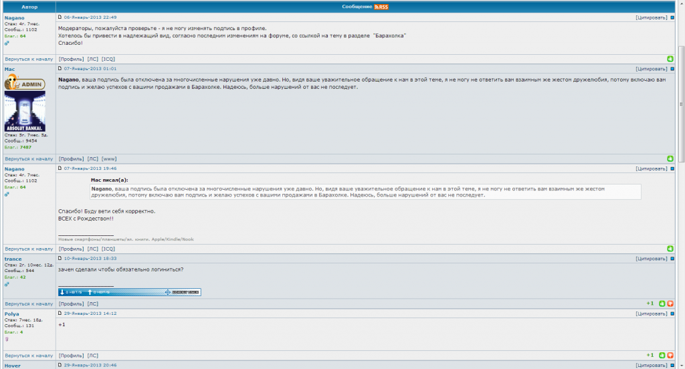The height and width of the screenshot is (369, 685).
Task: Click 'Автор' column header
Action: pos(29,7)
